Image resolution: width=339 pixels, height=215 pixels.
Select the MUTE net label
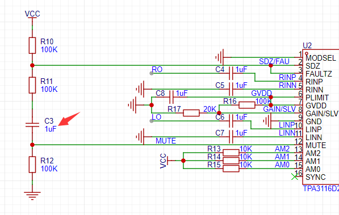pos(166,141)
